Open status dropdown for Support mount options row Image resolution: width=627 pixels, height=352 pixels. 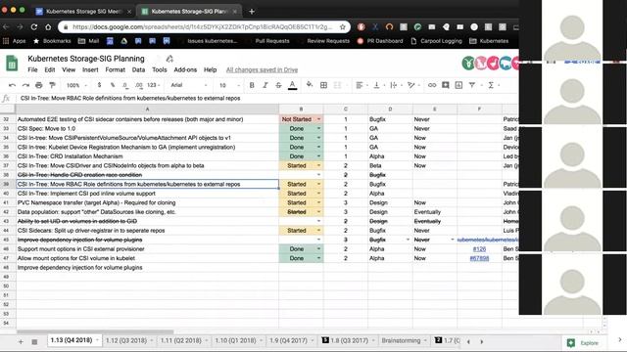point(318,248)
